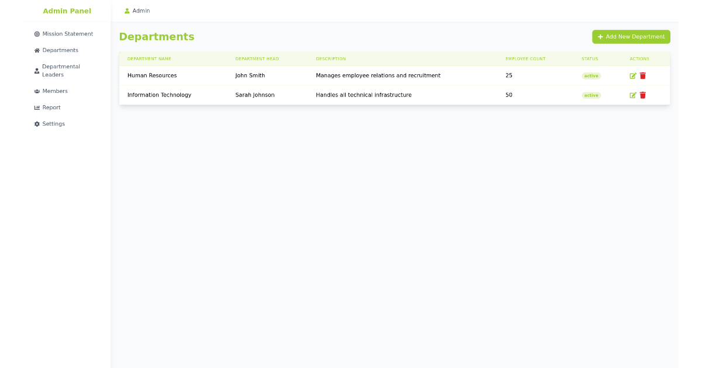Select the Departments menu item

click(x=60, y=50)
